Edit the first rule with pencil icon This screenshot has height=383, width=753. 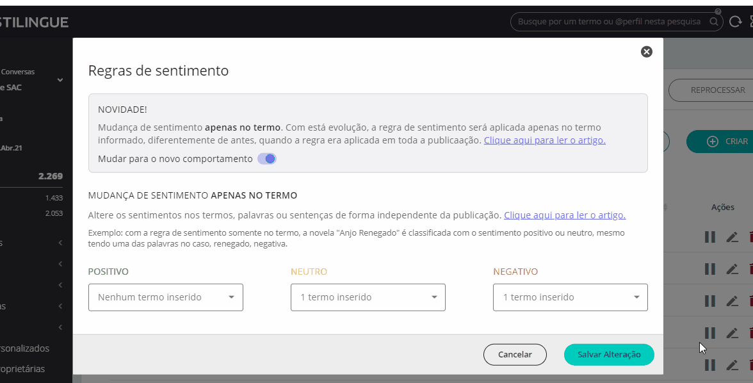[x=732, y=237]
